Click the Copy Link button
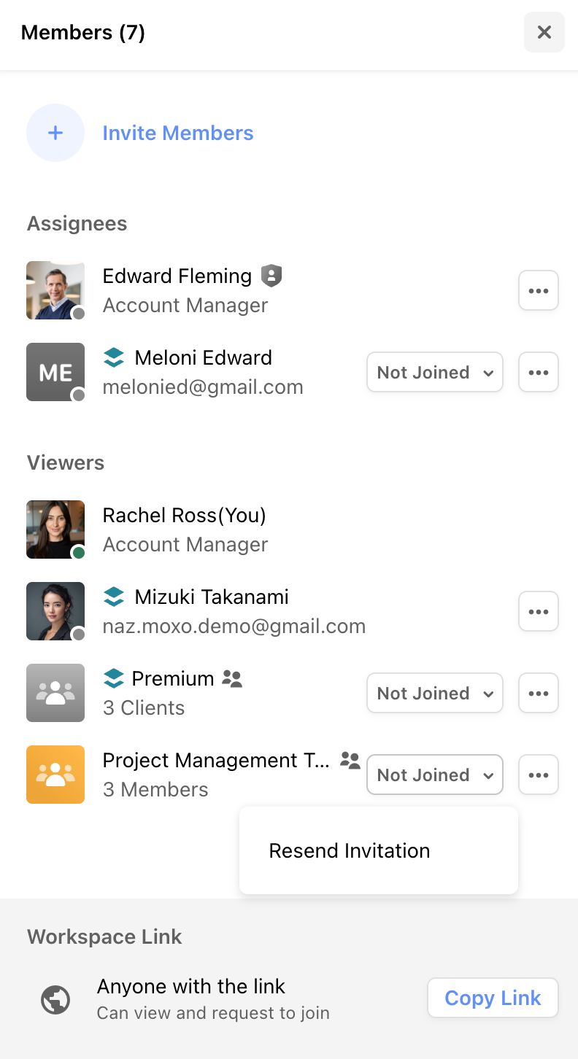This screenshot has width=578, height=1059. (493, 998)
